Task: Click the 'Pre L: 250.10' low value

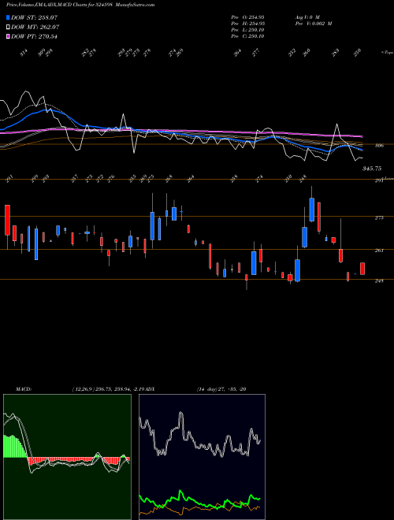Action: point(247,30)
